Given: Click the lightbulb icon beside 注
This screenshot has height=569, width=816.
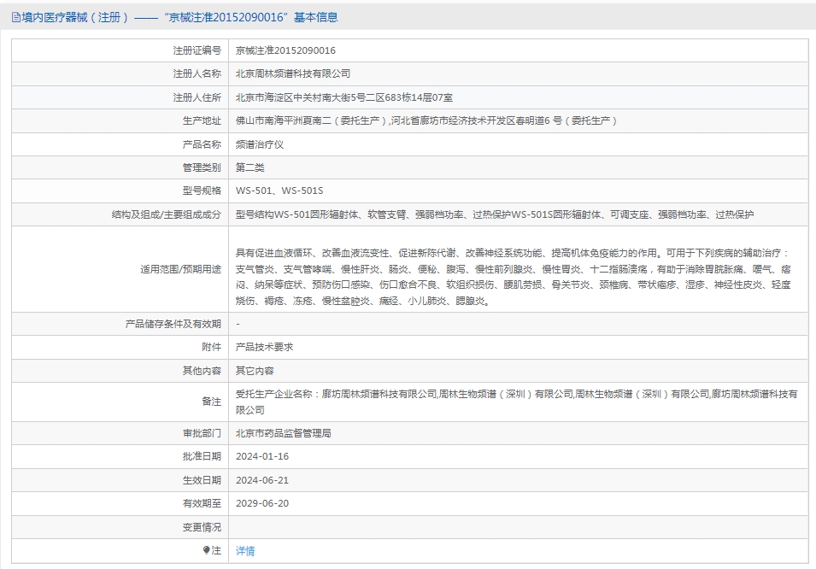Looking at the screenshot, I should pyautogui.click(x=206, y=550).
